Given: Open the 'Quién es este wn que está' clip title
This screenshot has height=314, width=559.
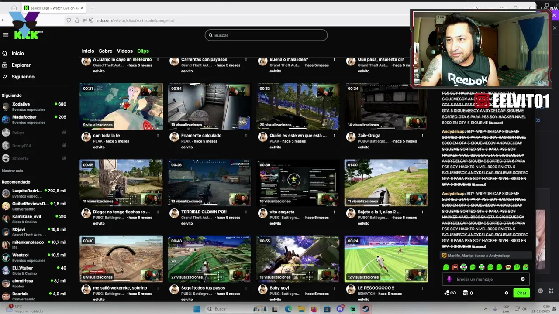Looking at the screenshot, I should 298,136.
